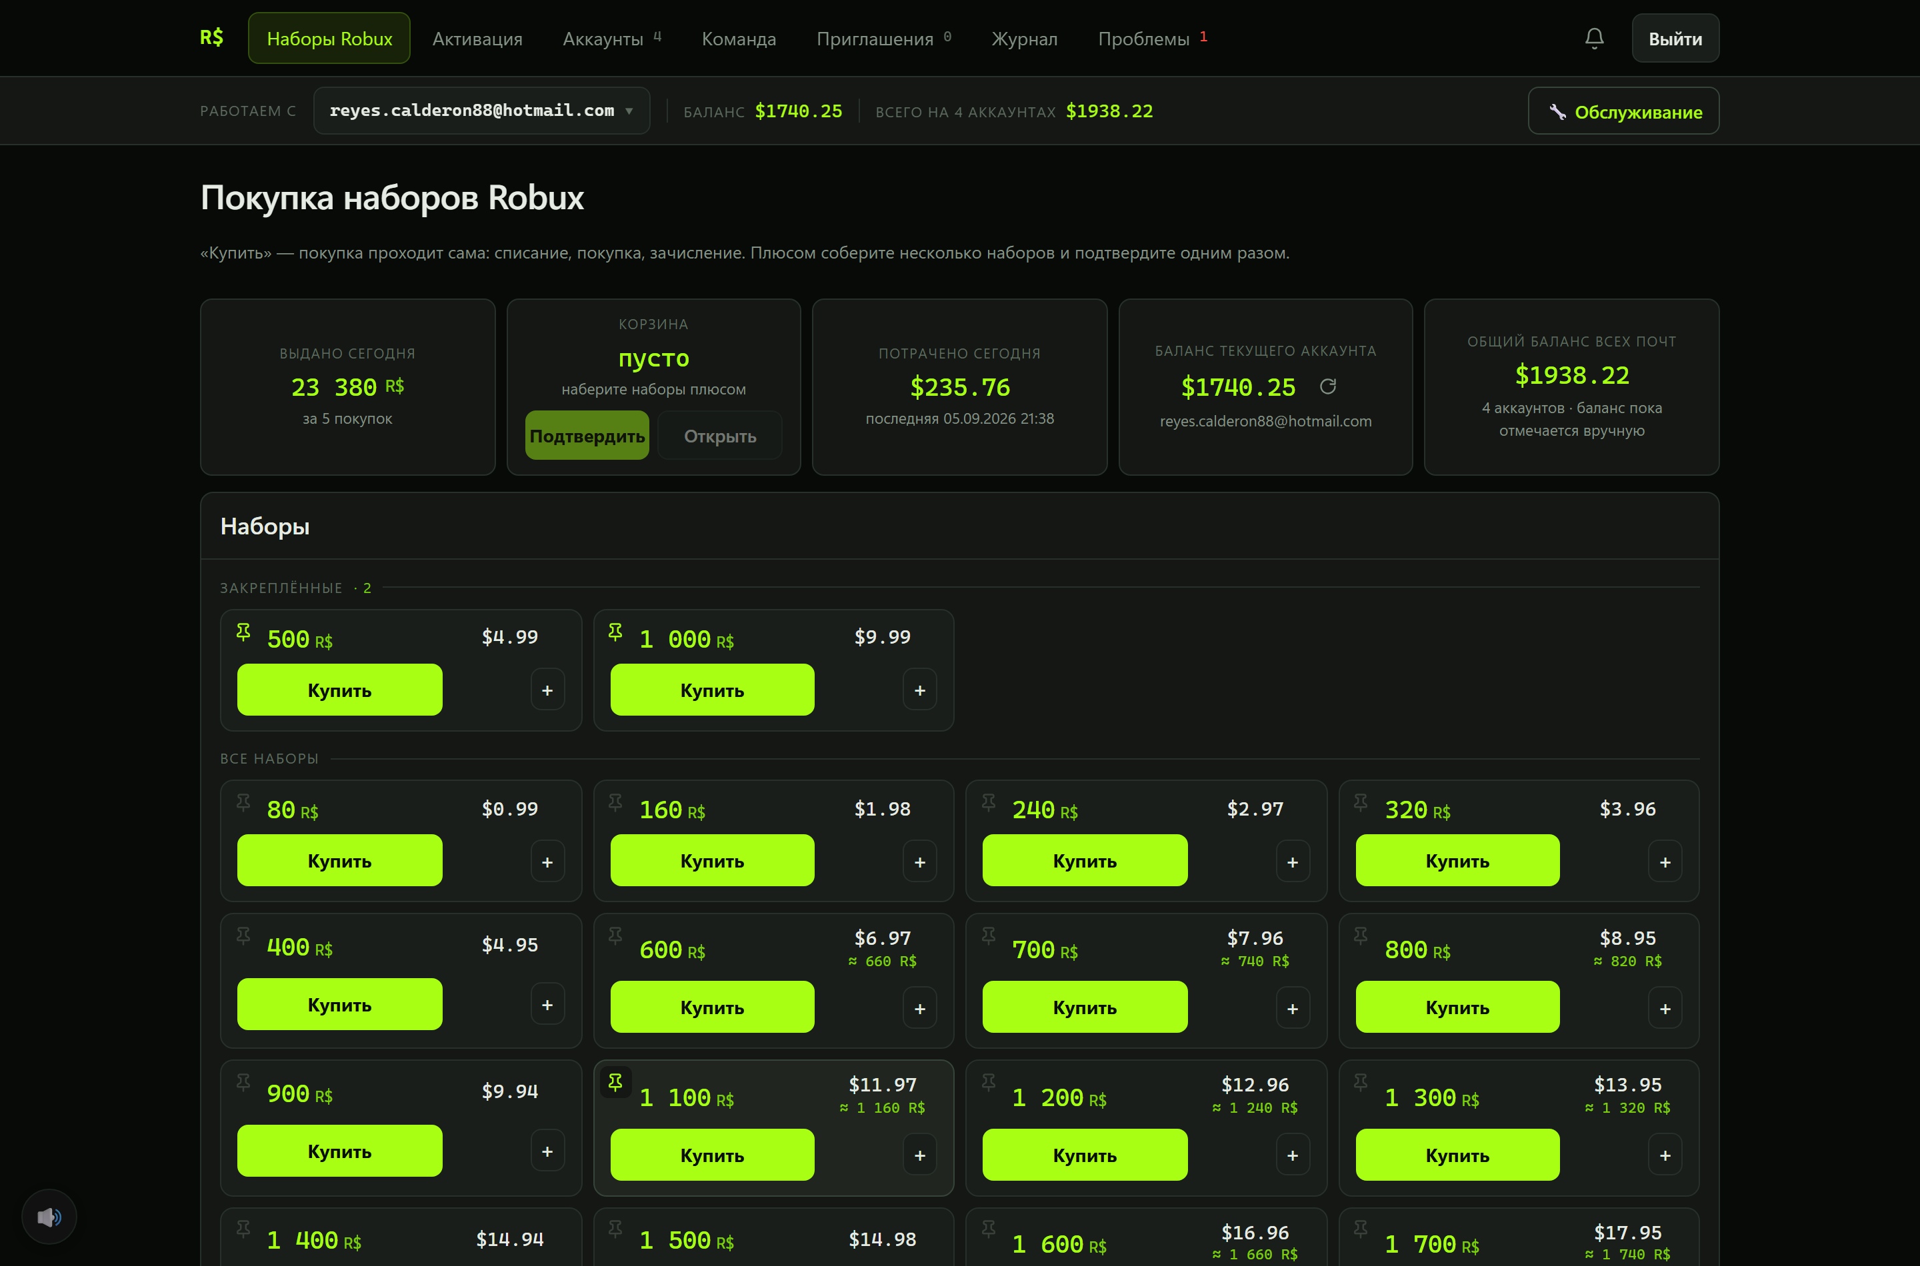Buy the 80 R$ pack
Screen dimensions: 1920x1266
pyautogui.click(x=339, y=861)
